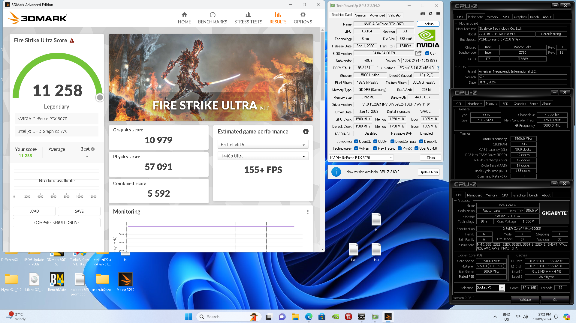This screenshot has width=576, height=323.
Task: Toggle the CUDA checkbox
Action: click(375, 142)
